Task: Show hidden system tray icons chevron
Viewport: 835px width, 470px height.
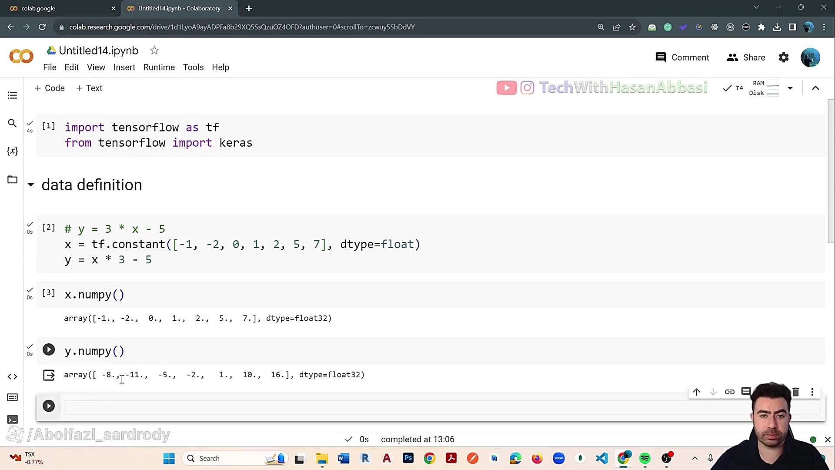Action: (x=695, y=458)
